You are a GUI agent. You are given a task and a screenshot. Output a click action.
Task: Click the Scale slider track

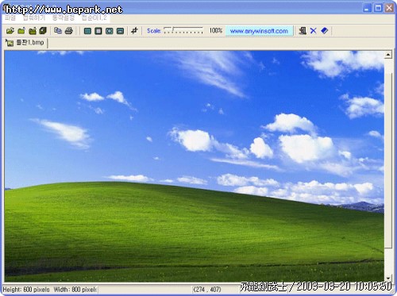coord(183,30)
